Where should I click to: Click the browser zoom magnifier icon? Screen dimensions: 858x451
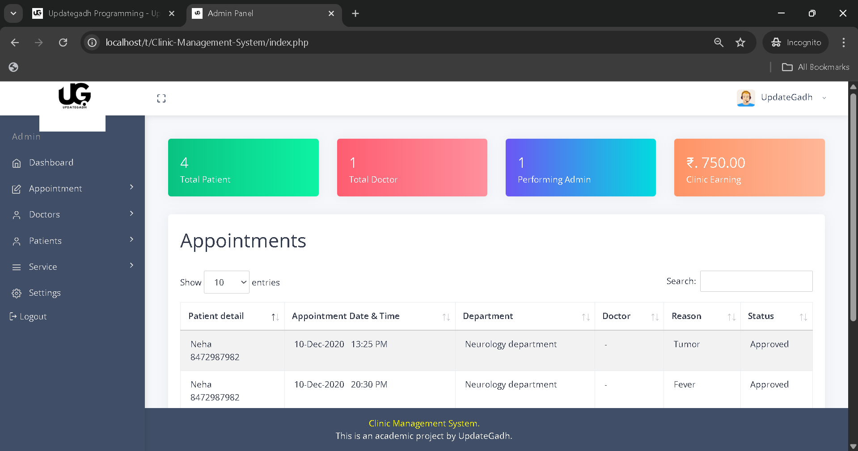(719, 43)
